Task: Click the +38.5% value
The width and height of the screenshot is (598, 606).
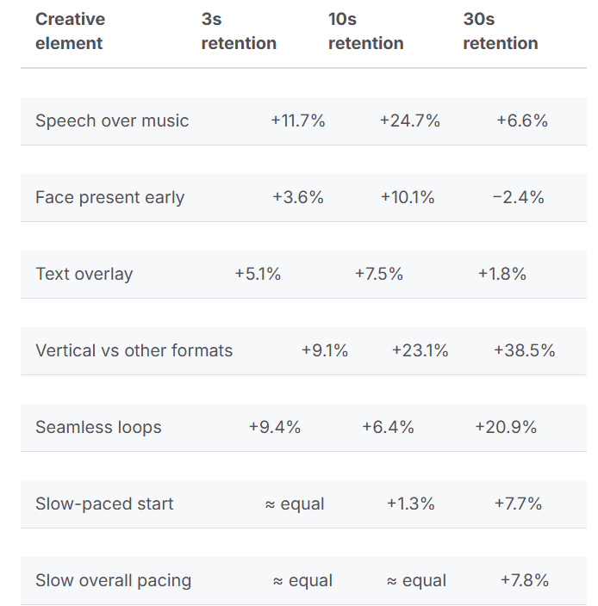Action: pos(524,351)
